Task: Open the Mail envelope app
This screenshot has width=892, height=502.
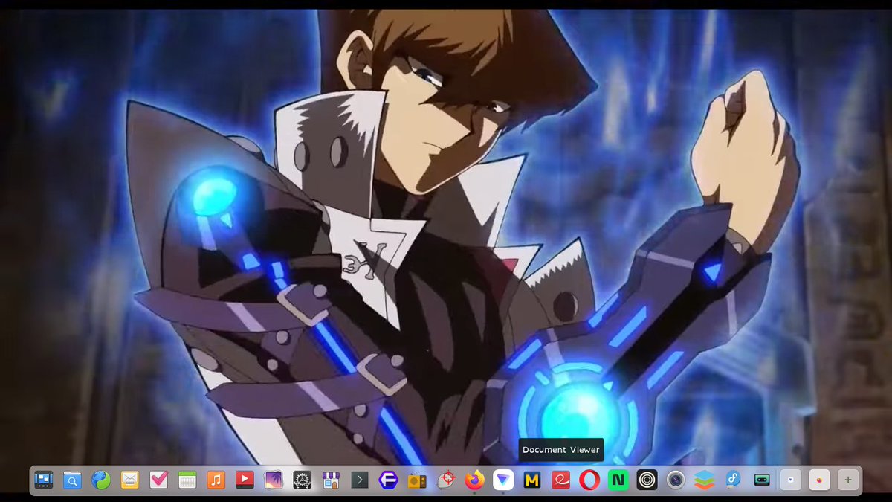Action: coord(129,480)
